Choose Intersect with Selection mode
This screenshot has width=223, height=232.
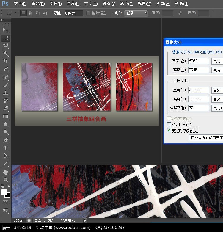coord(45,13)
